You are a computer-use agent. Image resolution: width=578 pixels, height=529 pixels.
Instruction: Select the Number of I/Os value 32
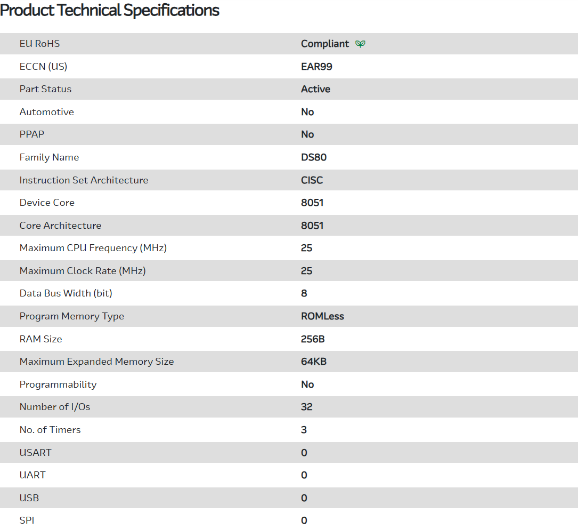tap(306, 407)
